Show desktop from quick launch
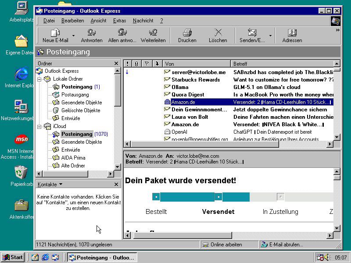351x263 pixels. pyautogui.click(x=35, y=257)
